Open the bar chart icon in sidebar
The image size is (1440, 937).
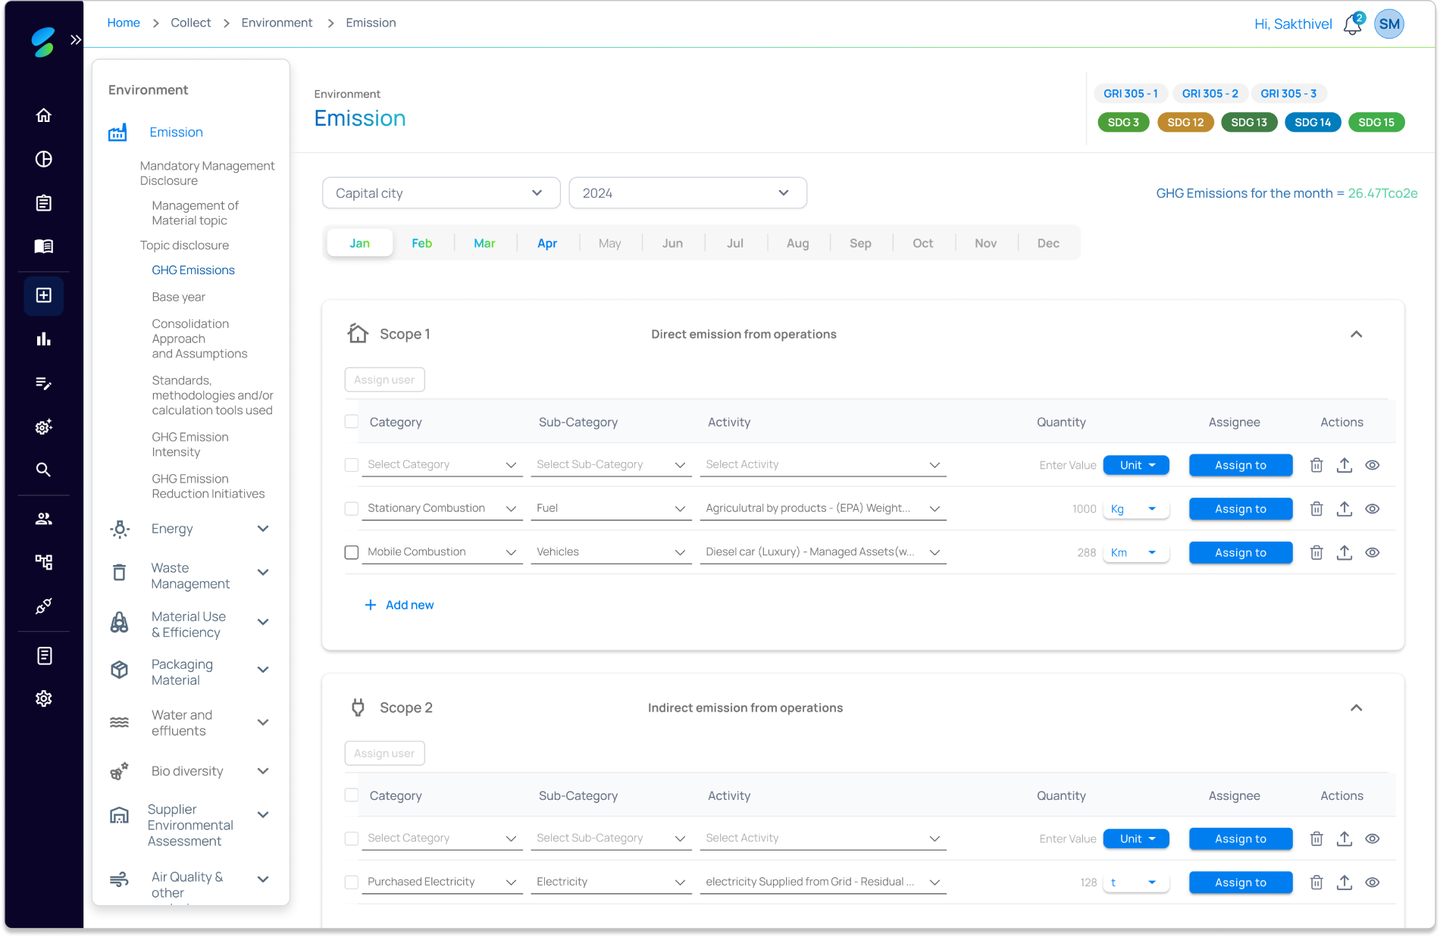pos(44,339)
